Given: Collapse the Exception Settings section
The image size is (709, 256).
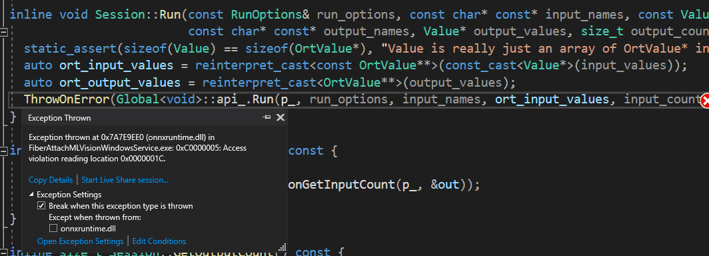Looking at the screenshot, I should coord(32,195).
